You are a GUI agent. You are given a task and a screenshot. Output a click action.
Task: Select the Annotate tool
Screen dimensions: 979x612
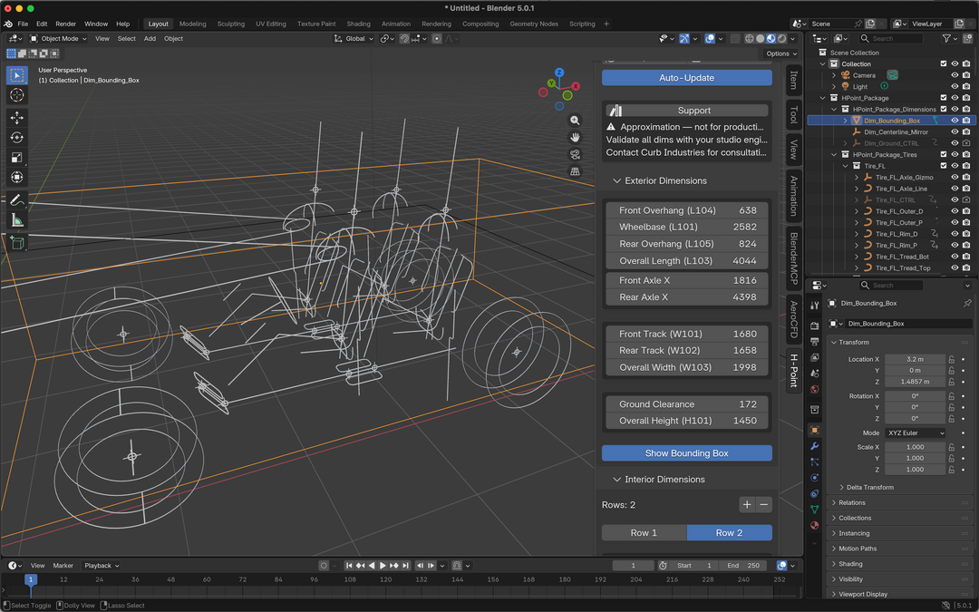pyautogui.click(x=17, y=199)
